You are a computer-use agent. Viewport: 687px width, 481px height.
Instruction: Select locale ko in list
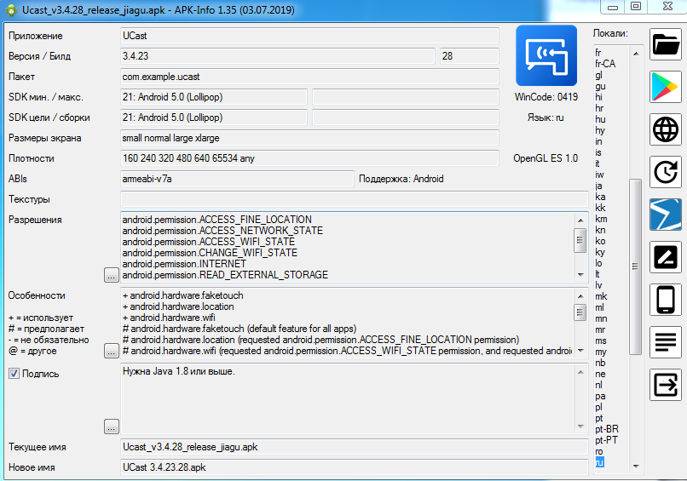pos(600,241)
